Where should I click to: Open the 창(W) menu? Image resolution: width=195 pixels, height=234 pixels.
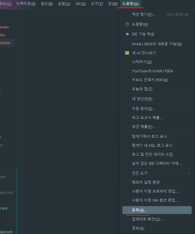click(x=113, y=4)
